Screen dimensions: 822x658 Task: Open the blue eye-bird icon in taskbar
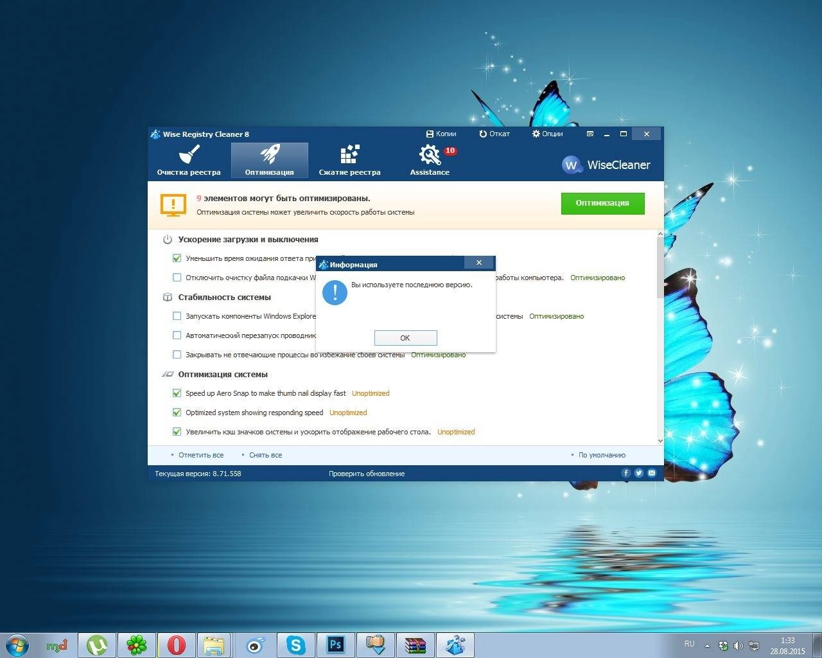coord(256,645)
